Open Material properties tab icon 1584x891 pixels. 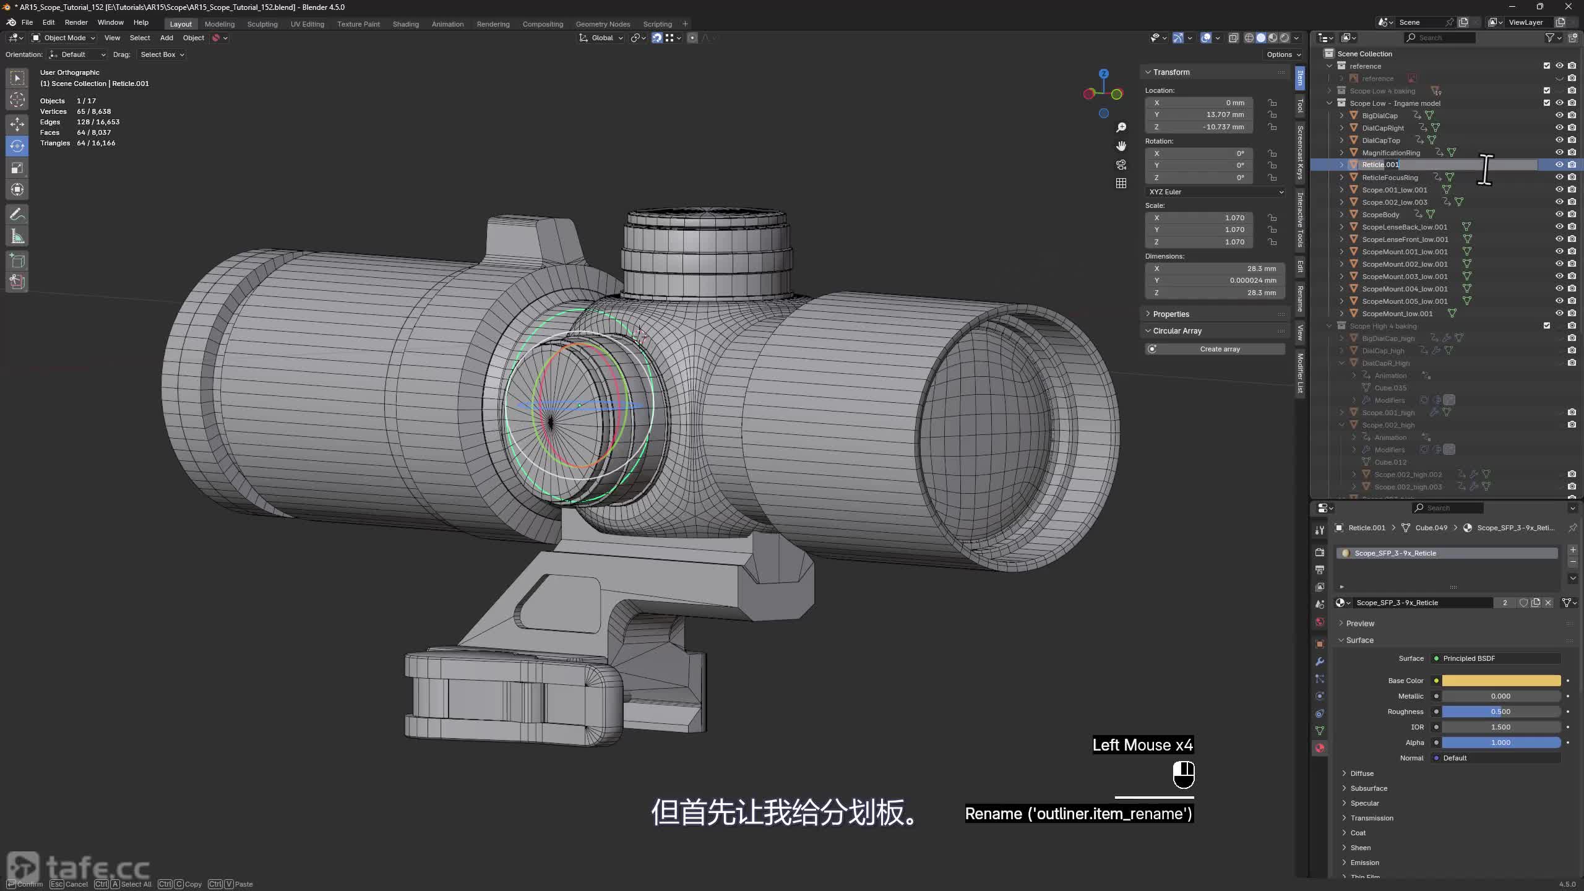pyautogui.click(x=1320, y=748)
